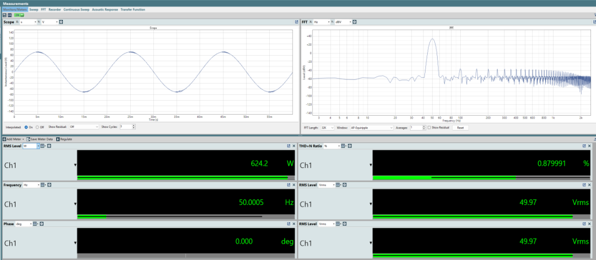
Task: Click the 0.879991 % reading
Action: click(552, 164)
